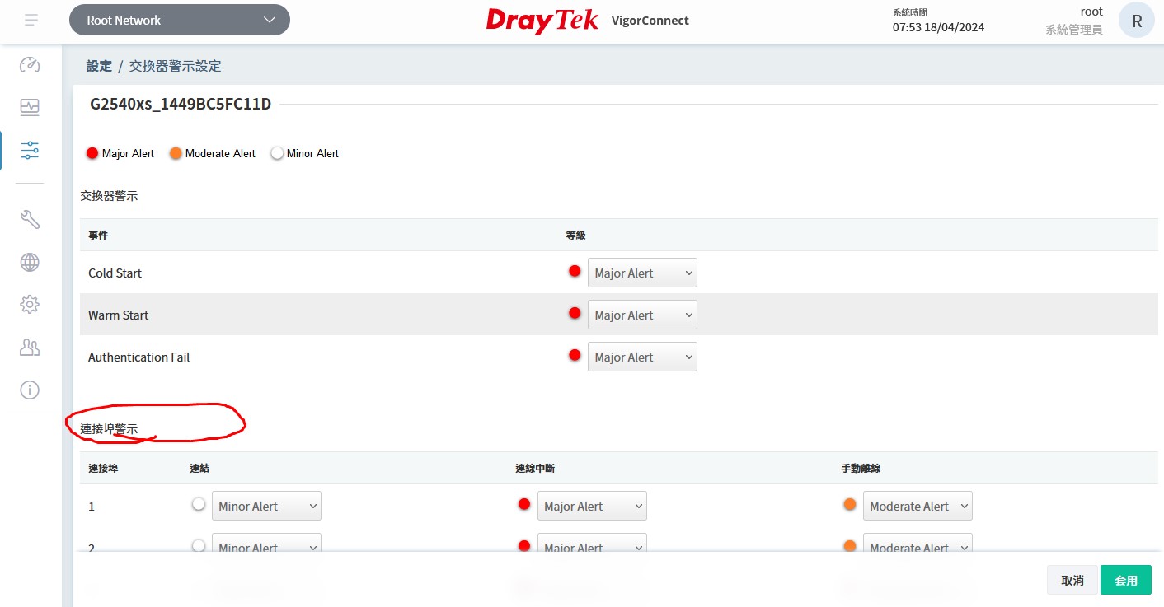Click the users management sidebar icon

pos(30,348)
